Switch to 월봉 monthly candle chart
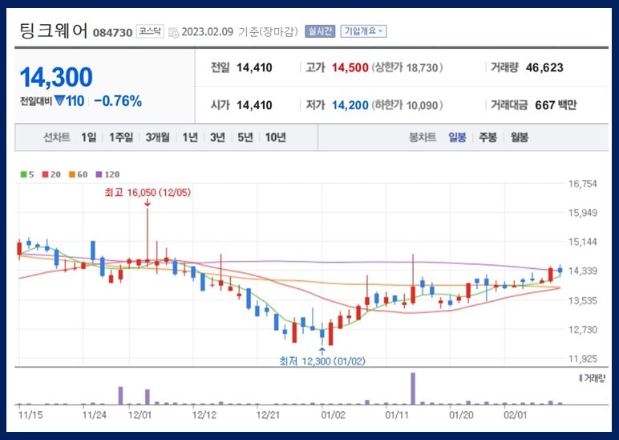The height and width of the screenshot is (440, 619). (519, 137)
